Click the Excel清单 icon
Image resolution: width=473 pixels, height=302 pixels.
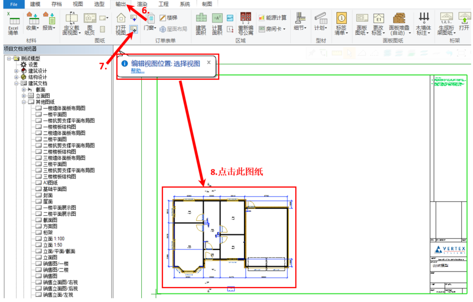(x=14, y=21)
